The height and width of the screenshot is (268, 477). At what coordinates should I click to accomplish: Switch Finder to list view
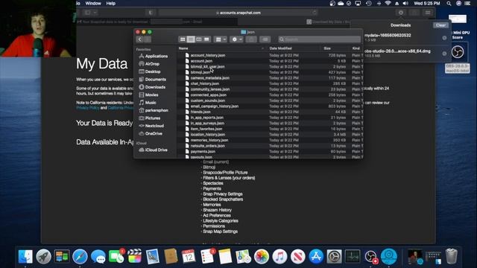pos(191,39)
